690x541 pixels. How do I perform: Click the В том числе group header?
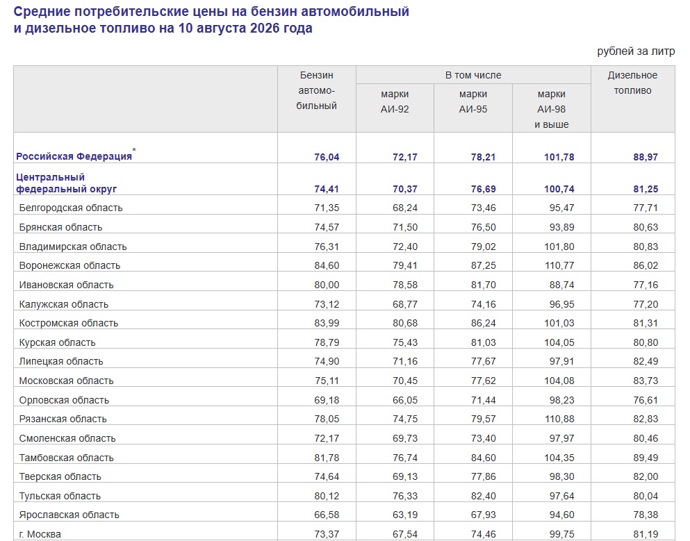tap(473, 75)
